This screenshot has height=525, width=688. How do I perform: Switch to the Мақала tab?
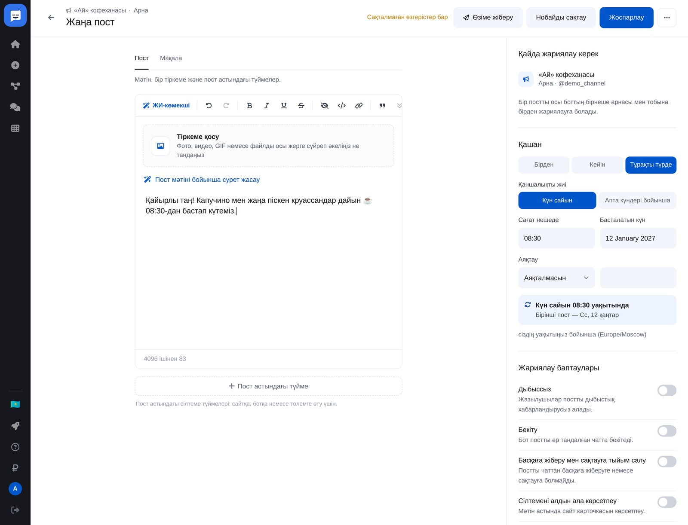point(171,58)
